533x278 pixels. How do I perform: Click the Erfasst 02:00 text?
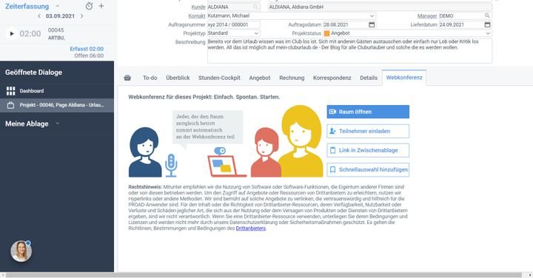point(87,49)
